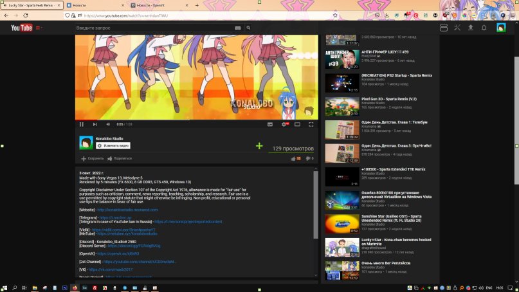The image size is (519, 292).
Task: Click the upload video icon
Action: 471,28
